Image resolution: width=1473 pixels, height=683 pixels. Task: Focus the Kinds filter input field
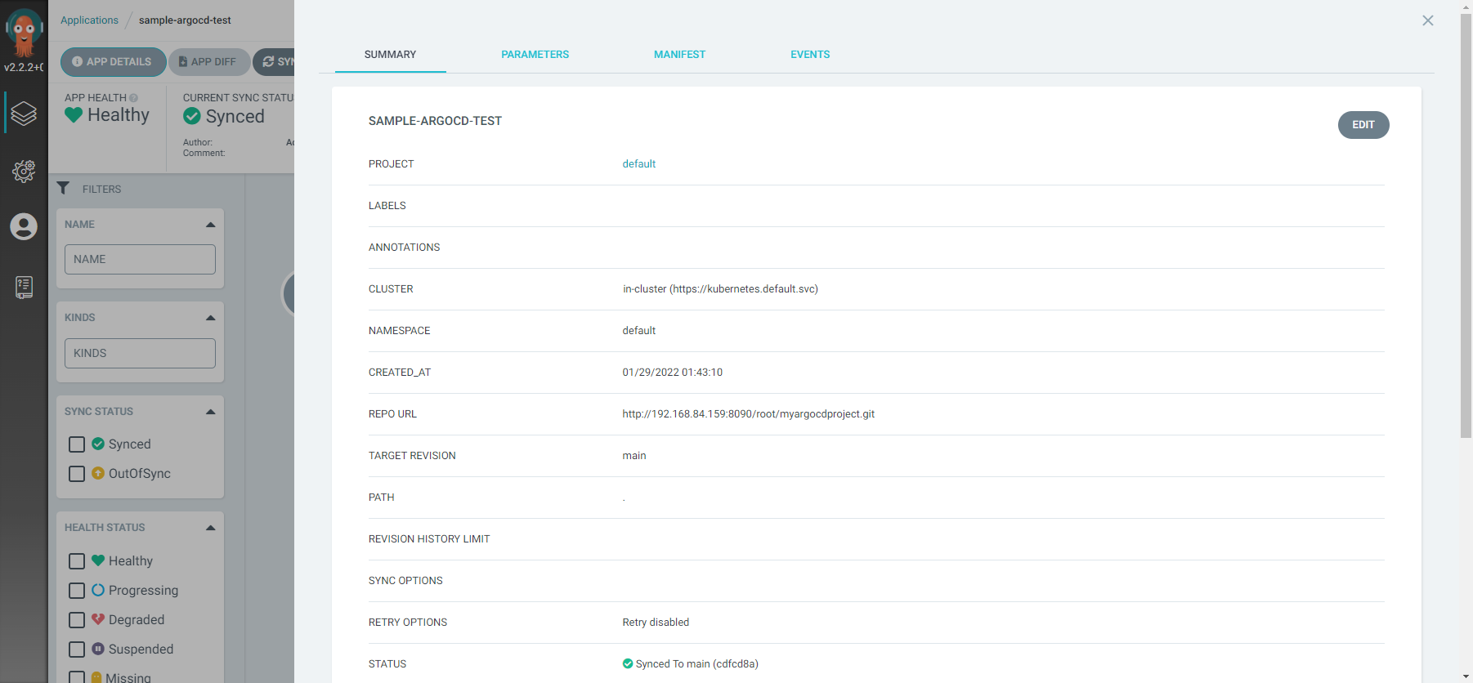pos(140,353)
